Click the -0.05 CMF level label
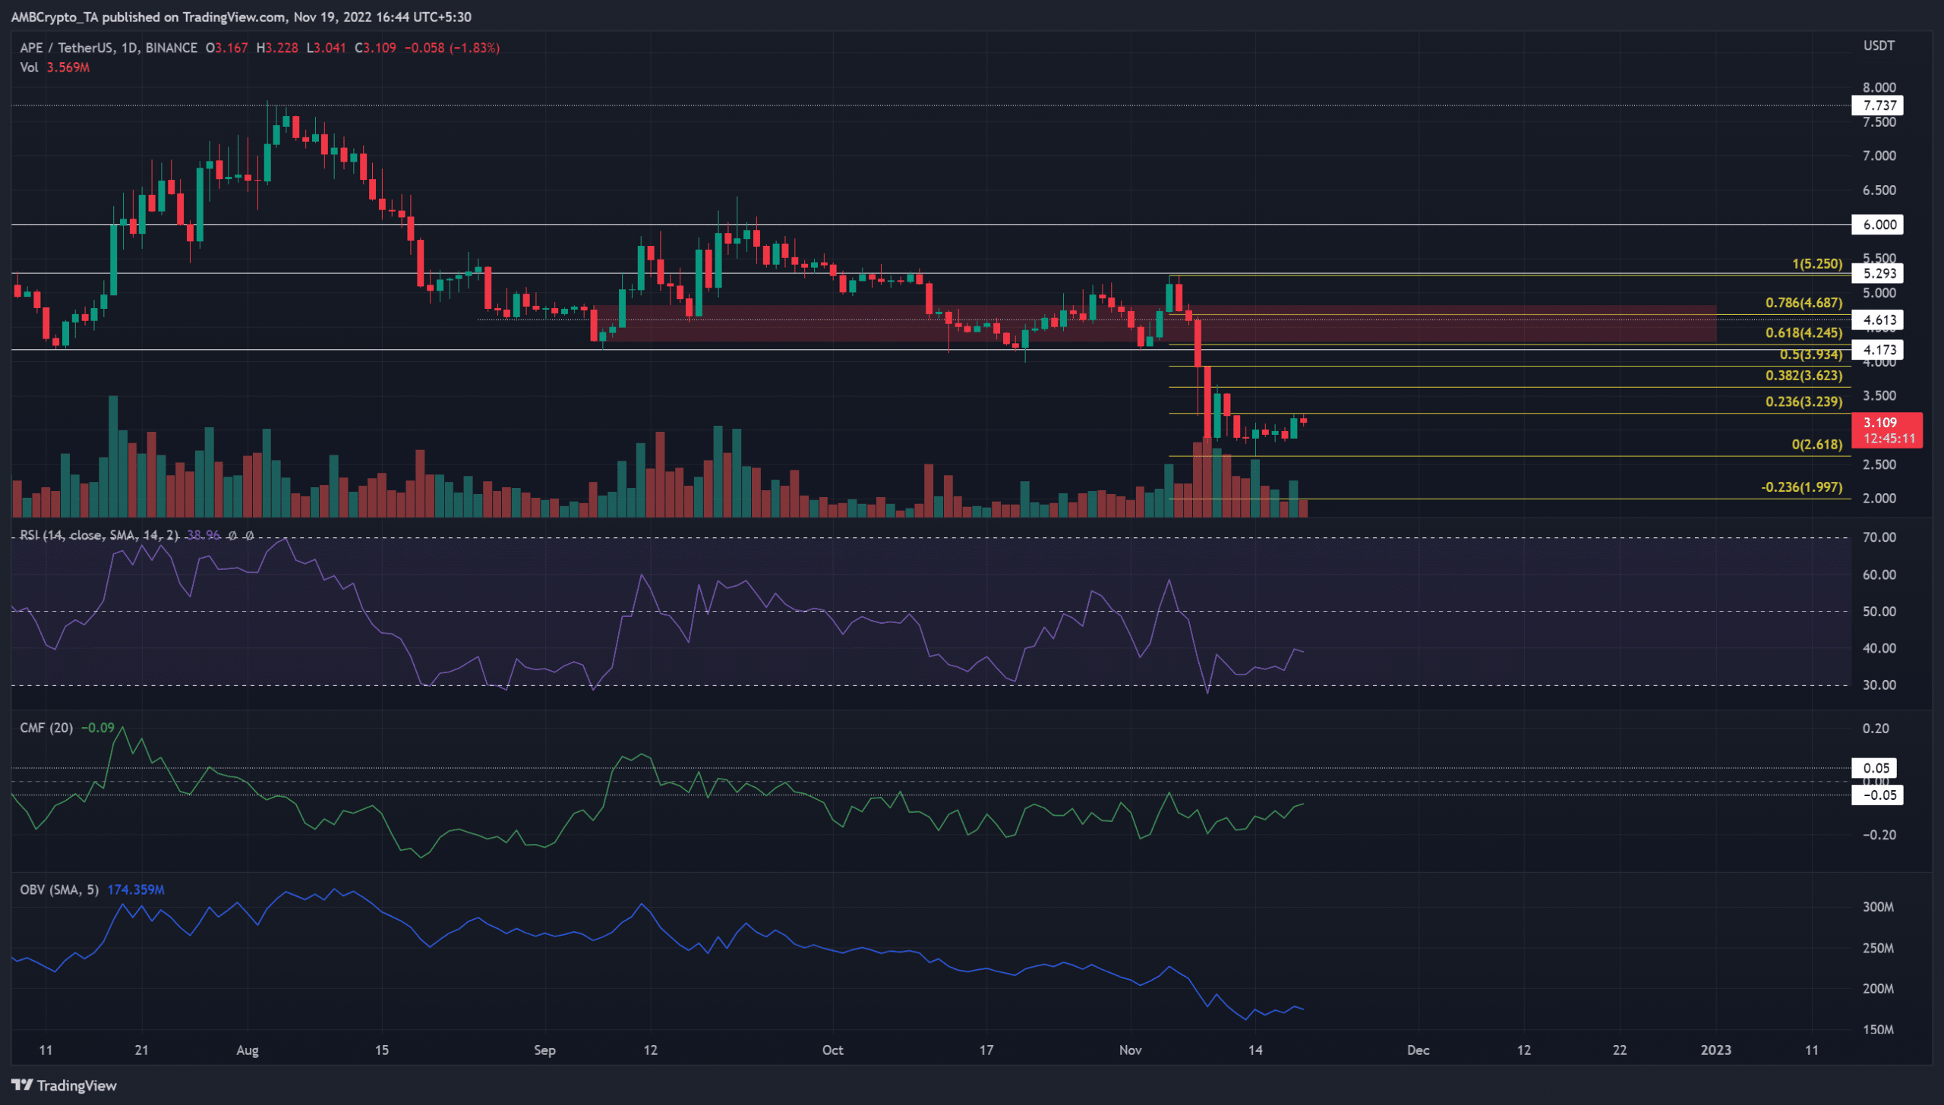The image size is (1944, 1105). pyautogui.click(x=1876, y=795)
